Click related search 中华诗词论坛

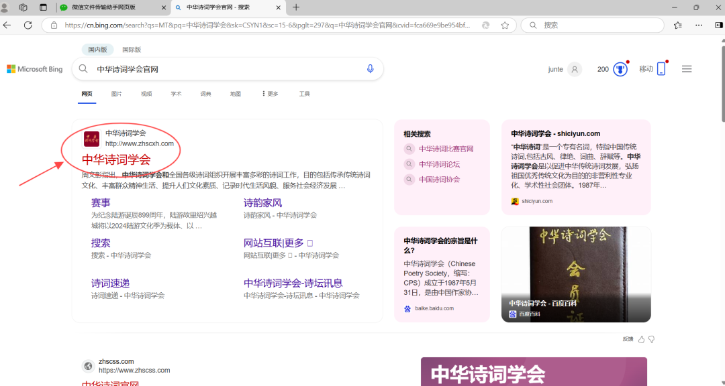439,164
